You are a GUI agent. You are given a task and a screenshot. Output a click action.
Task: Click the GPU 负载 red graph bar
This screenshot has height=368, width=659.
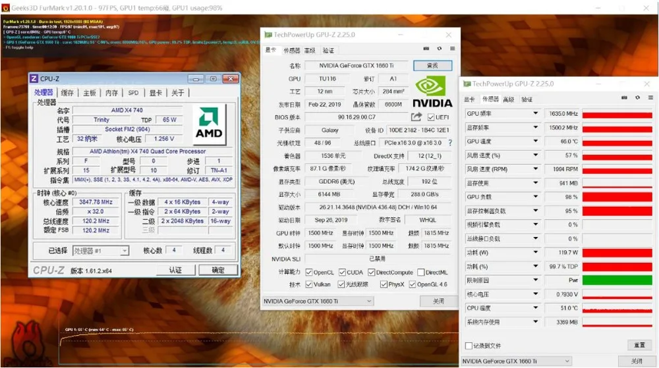[617, 197]
